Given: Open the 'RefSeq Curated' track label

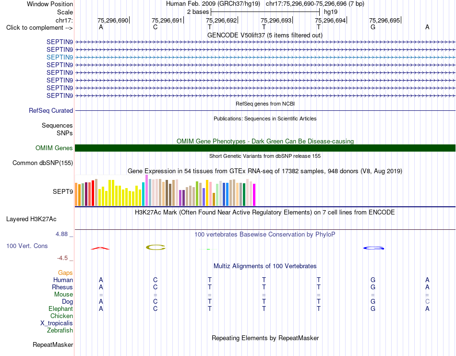Looking at the screenshot, I should pyautogui.click(x=51, y=111).
